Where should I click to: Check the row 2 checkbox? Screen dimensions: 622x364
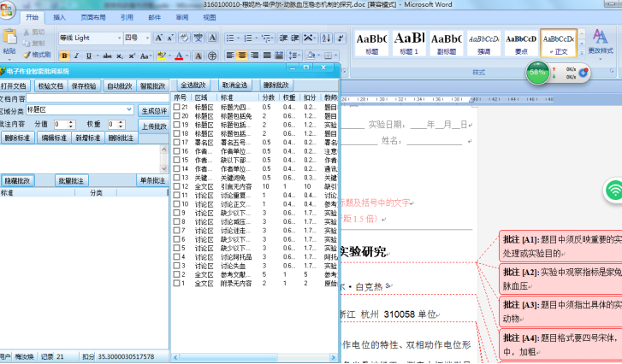coord(177,274)
